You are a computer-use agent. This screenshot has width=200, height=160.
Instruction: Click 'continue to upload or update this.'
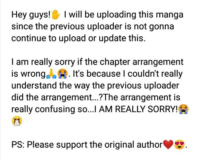click(78, 38)
